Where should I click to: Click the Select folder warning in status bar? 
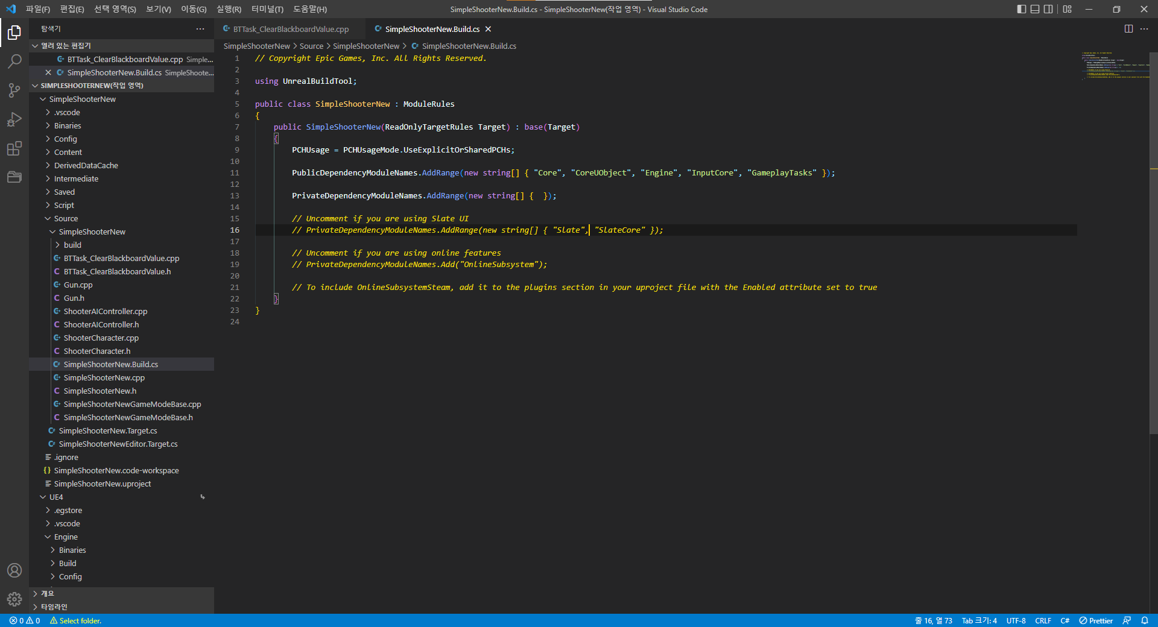click(75, 620)
